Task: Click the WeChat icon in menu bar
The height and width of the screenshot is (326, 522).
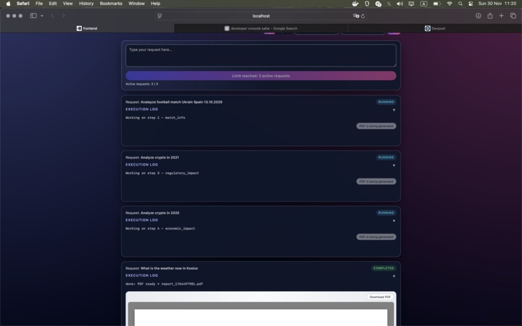Action: (x=378, y=4)
